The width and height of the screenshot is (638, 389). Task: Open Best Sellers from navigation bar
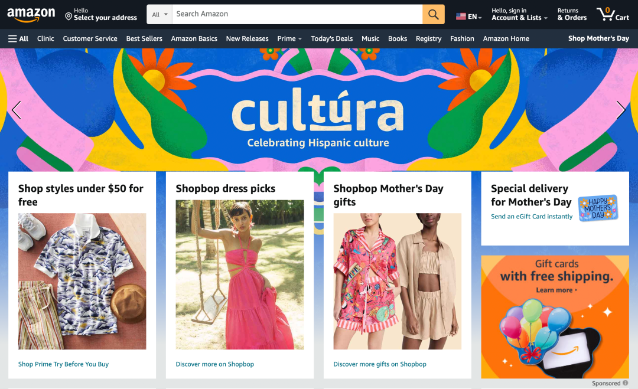tap(144, 38)
